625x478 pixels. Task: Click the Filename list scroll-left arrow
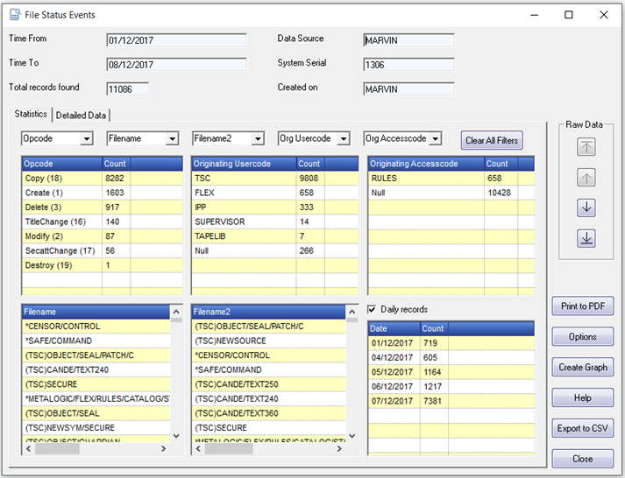(x=28, y=448)
